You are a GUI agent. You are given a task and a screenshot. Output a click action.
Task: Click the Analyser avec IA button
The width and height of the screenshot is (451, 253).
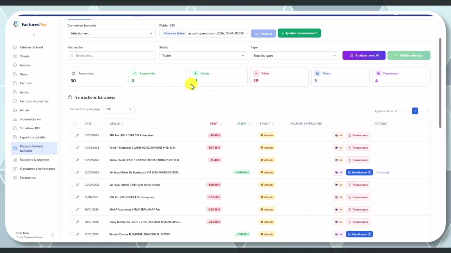click(x=364, y=56)
